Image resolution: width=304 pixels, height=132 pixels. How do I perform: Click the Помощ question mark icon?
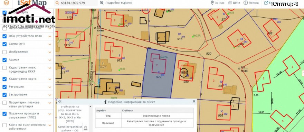(x=246, y=3)
